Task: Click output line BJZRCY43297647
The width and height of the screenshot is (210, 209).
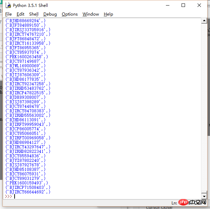Action: [28, 147]
